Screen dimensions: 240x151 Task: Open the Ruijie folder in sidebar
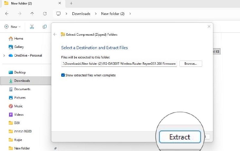point(18,140)
